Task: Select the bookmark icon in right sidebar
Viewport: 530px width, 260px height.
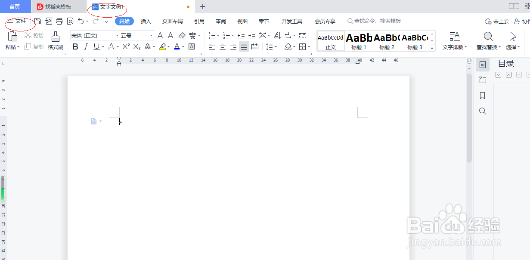Action: tap(482, 96)
